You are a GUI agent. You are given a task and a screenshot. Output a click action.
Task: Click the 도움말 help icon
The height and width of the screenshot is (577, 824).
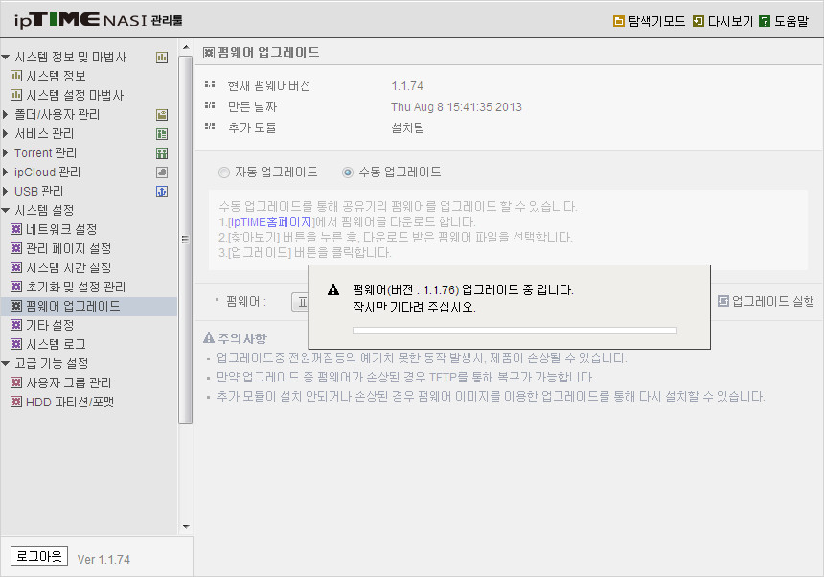coord(766,21)
